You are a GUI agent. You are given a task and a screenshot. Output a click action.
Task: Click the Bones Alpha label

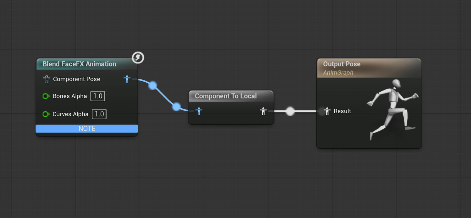click(x=70, y=96)
